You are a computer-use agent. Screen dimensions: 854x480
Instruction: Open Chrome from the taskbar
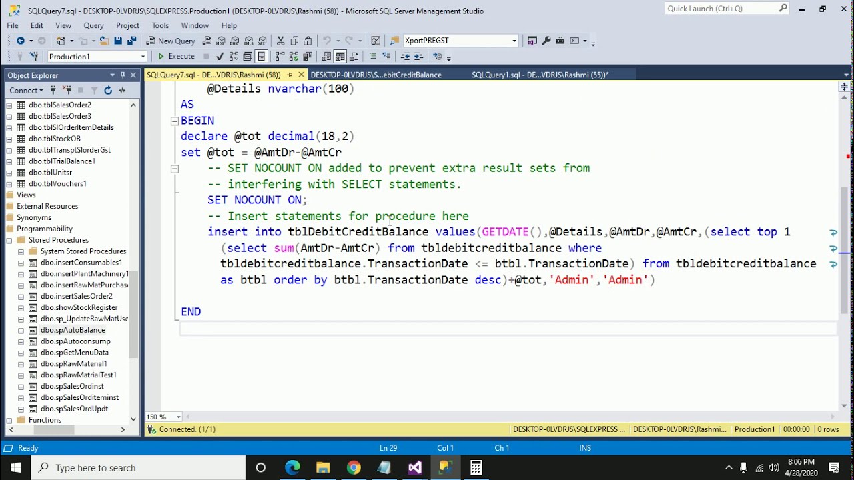point(354,467)
